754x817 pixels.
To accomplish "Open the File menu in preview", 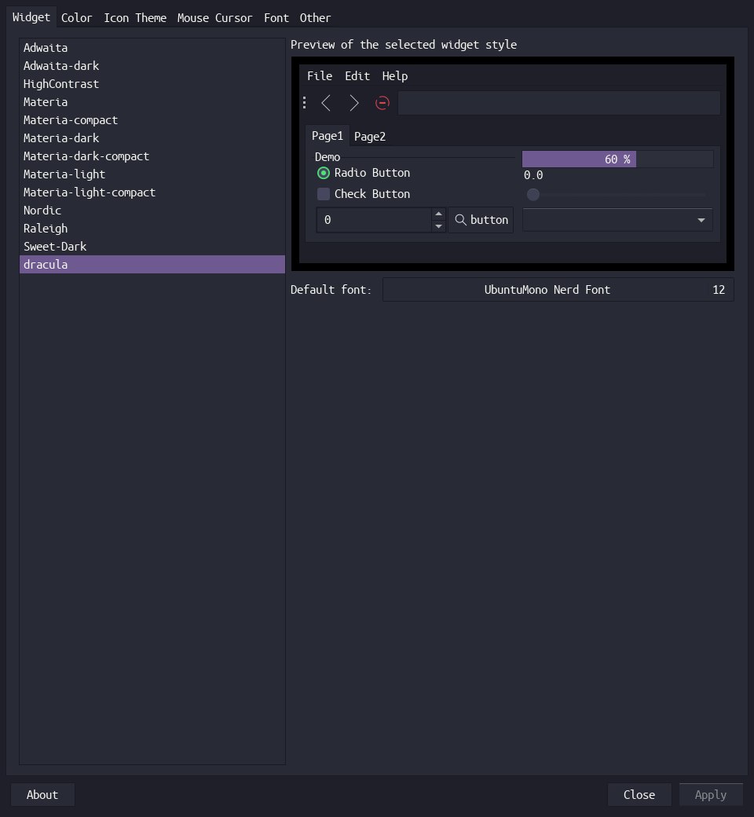I will point(320,76).
